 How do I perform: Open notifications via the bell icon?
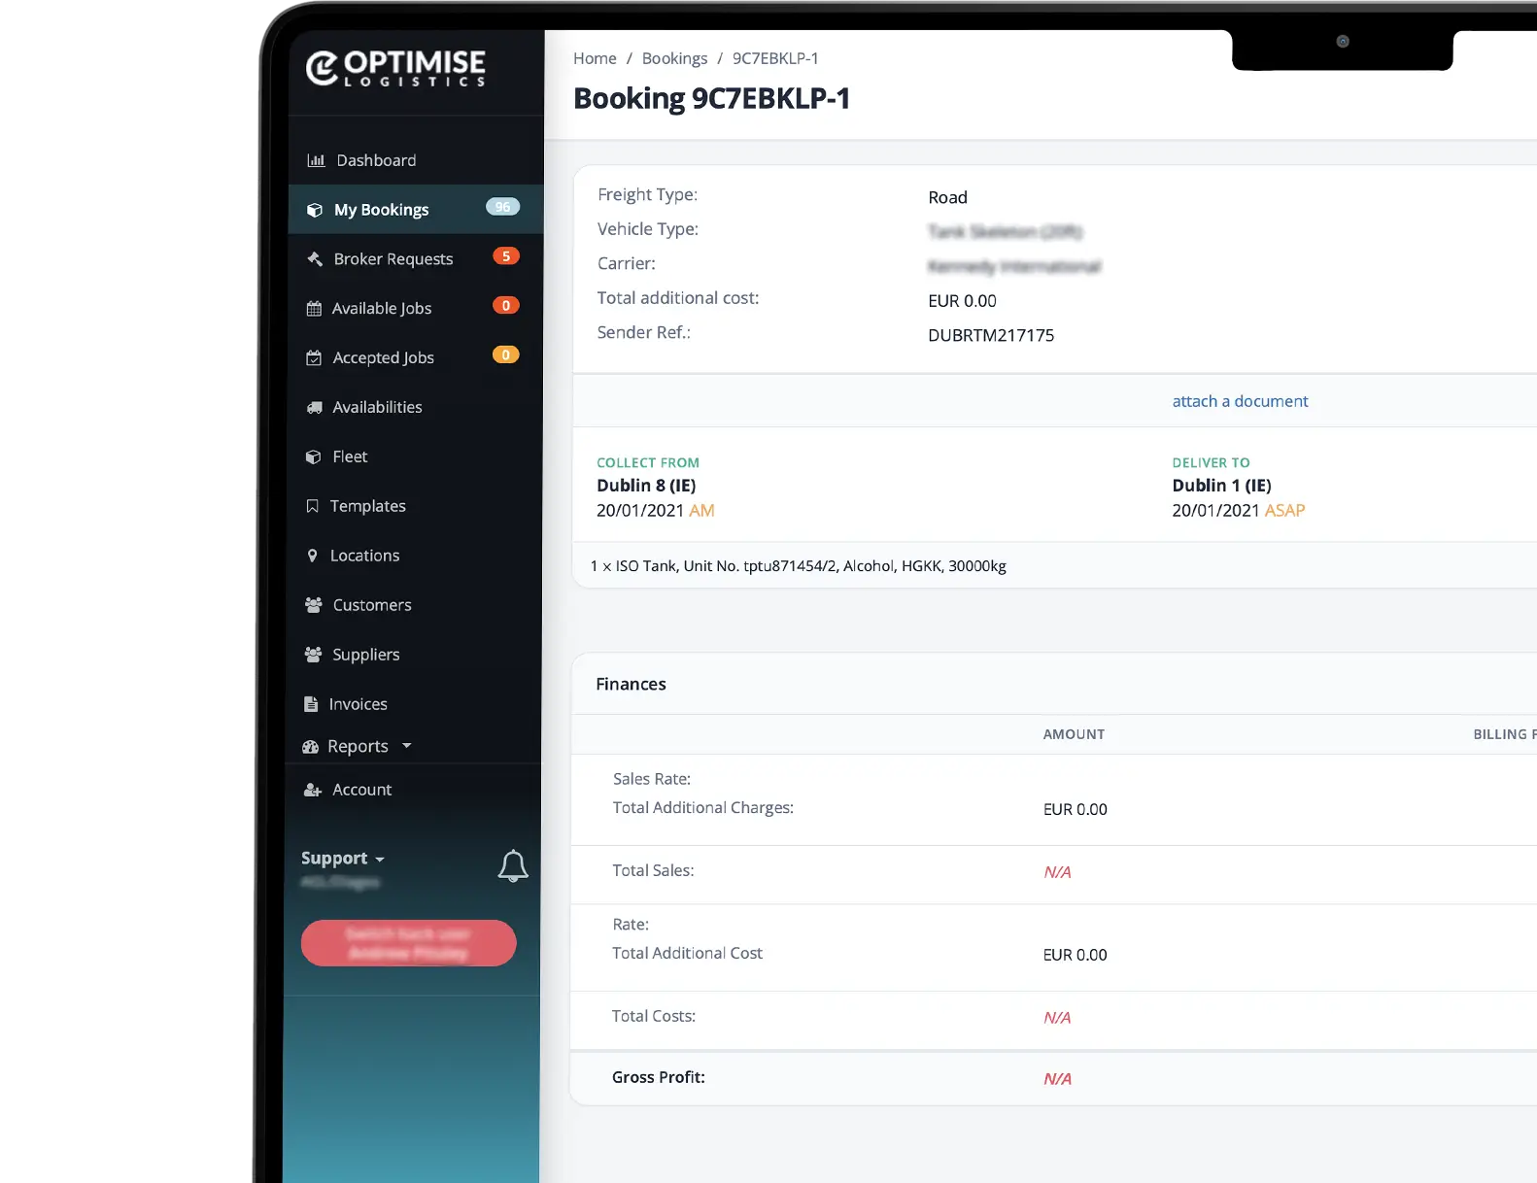[x=513, y=865]
